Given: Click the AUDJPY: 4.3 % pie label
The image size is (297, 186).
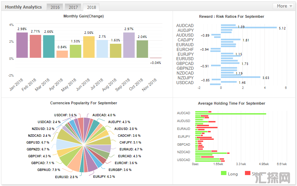Looking at the screenshot, I should click(119, 122).
